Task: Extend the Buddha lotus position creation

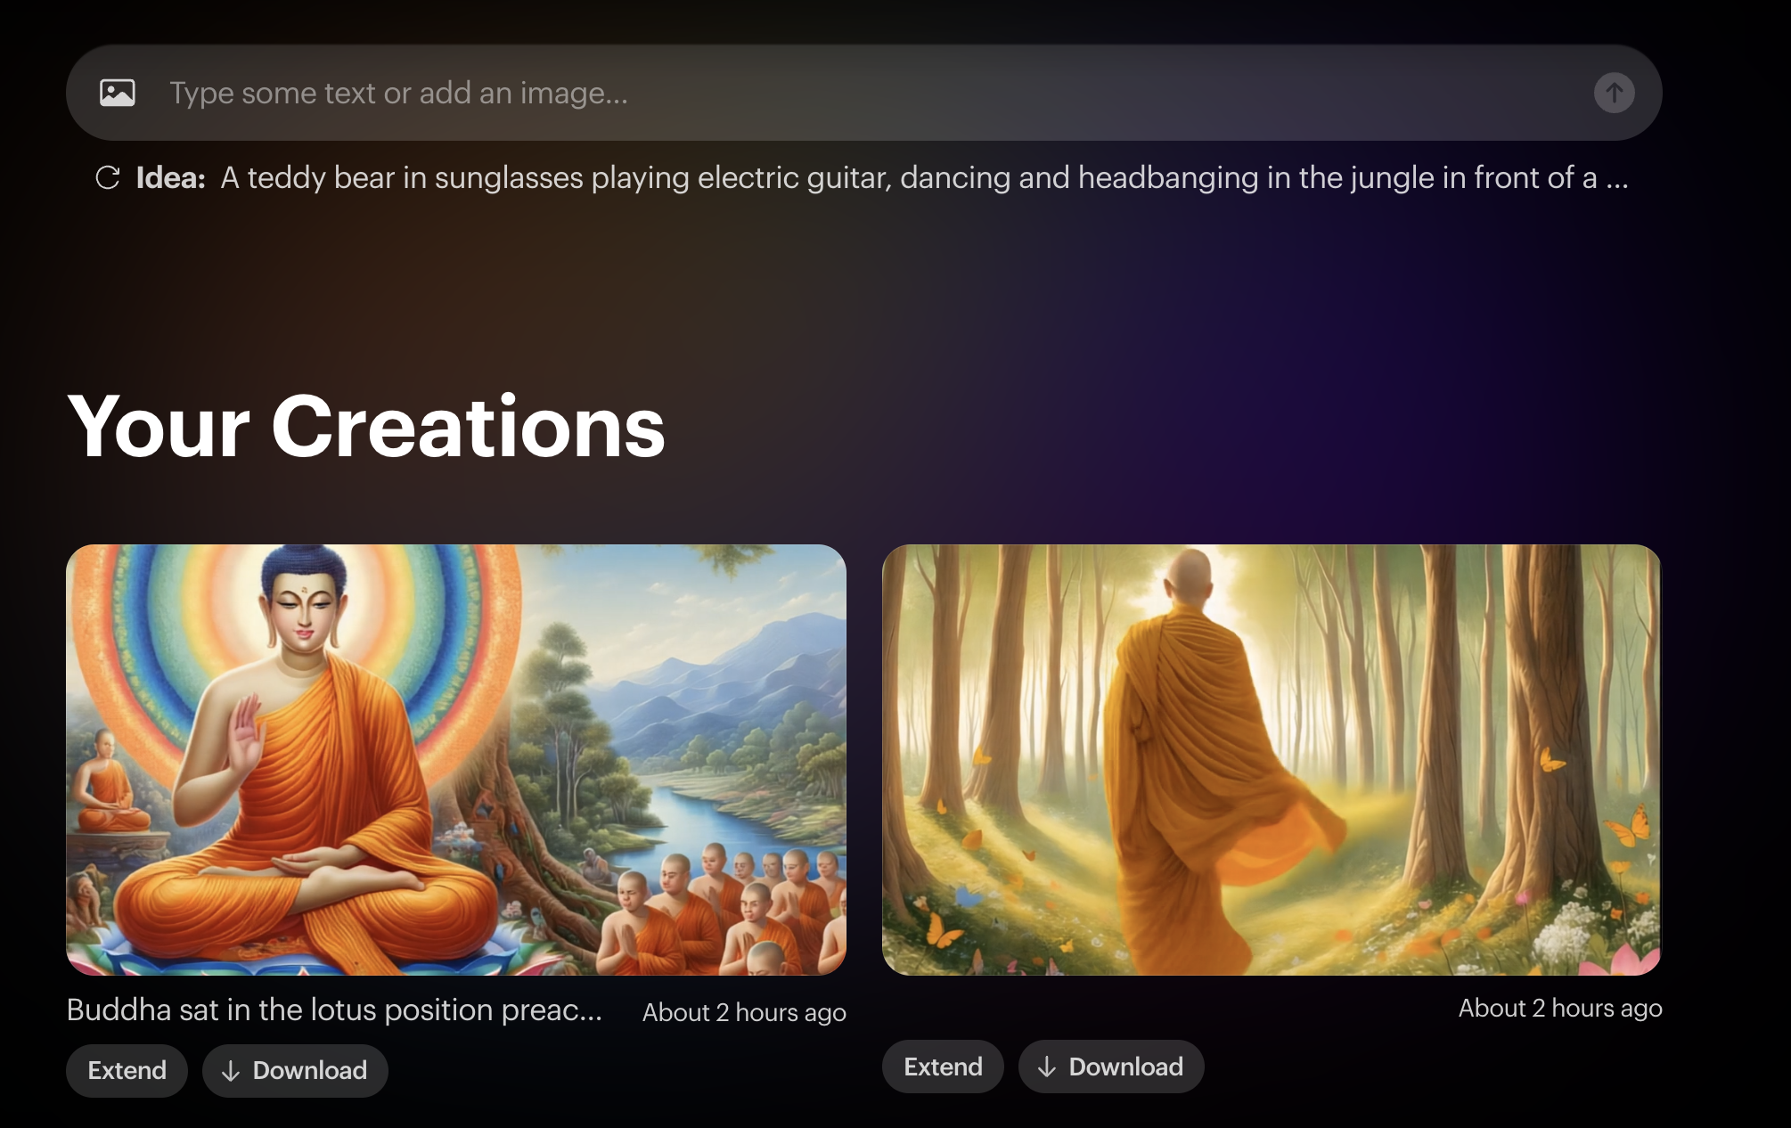Action: [127, 1070]
